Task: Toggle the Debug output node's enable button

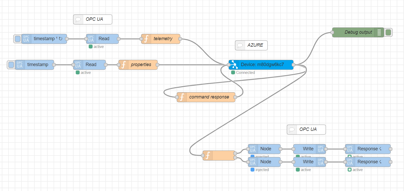Action: click(388, 32)
